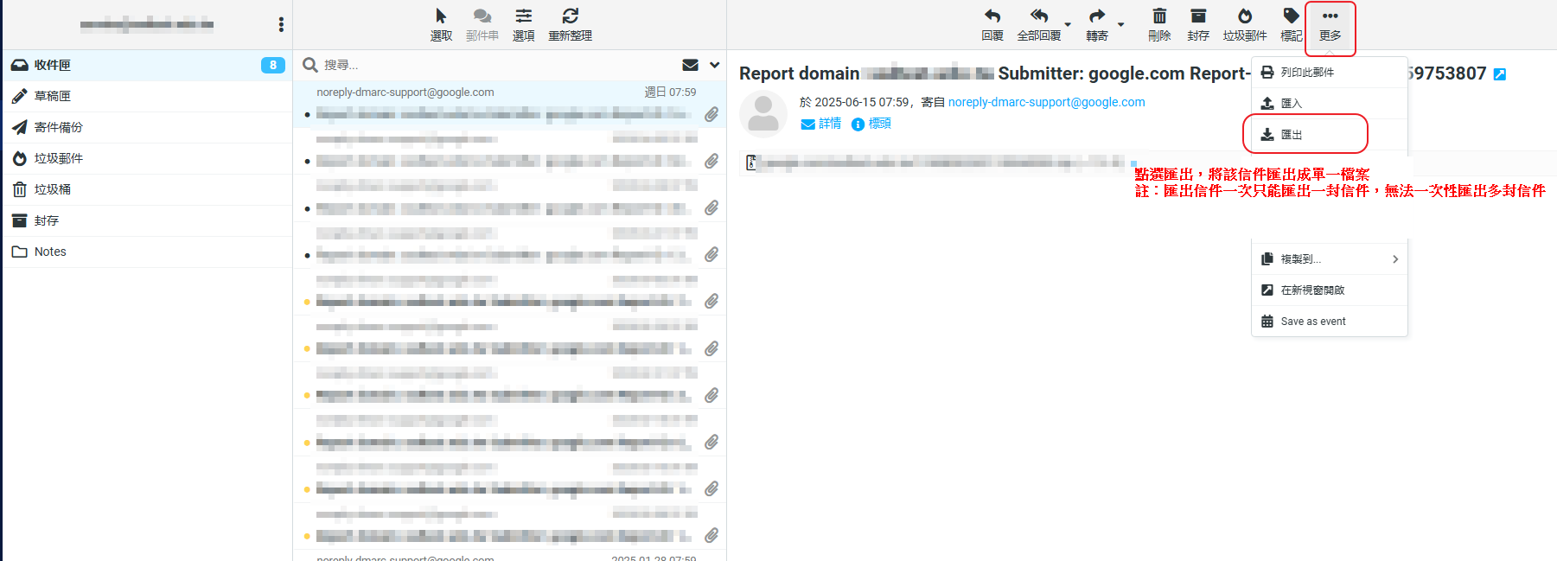1557x561 pixels.
Task: Click 轉寄 to forward the message
Action: 1097,24
